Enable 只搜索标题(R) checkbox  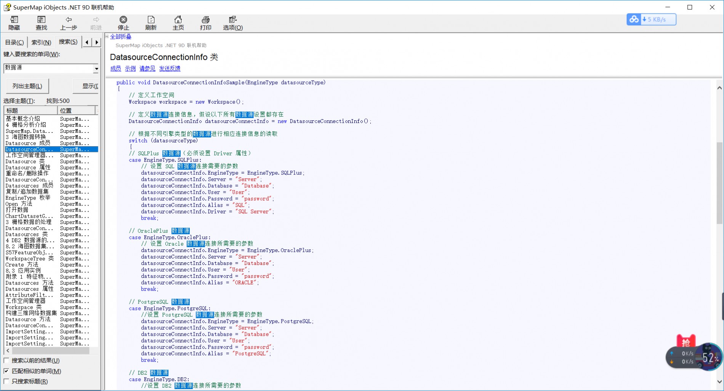6,381
